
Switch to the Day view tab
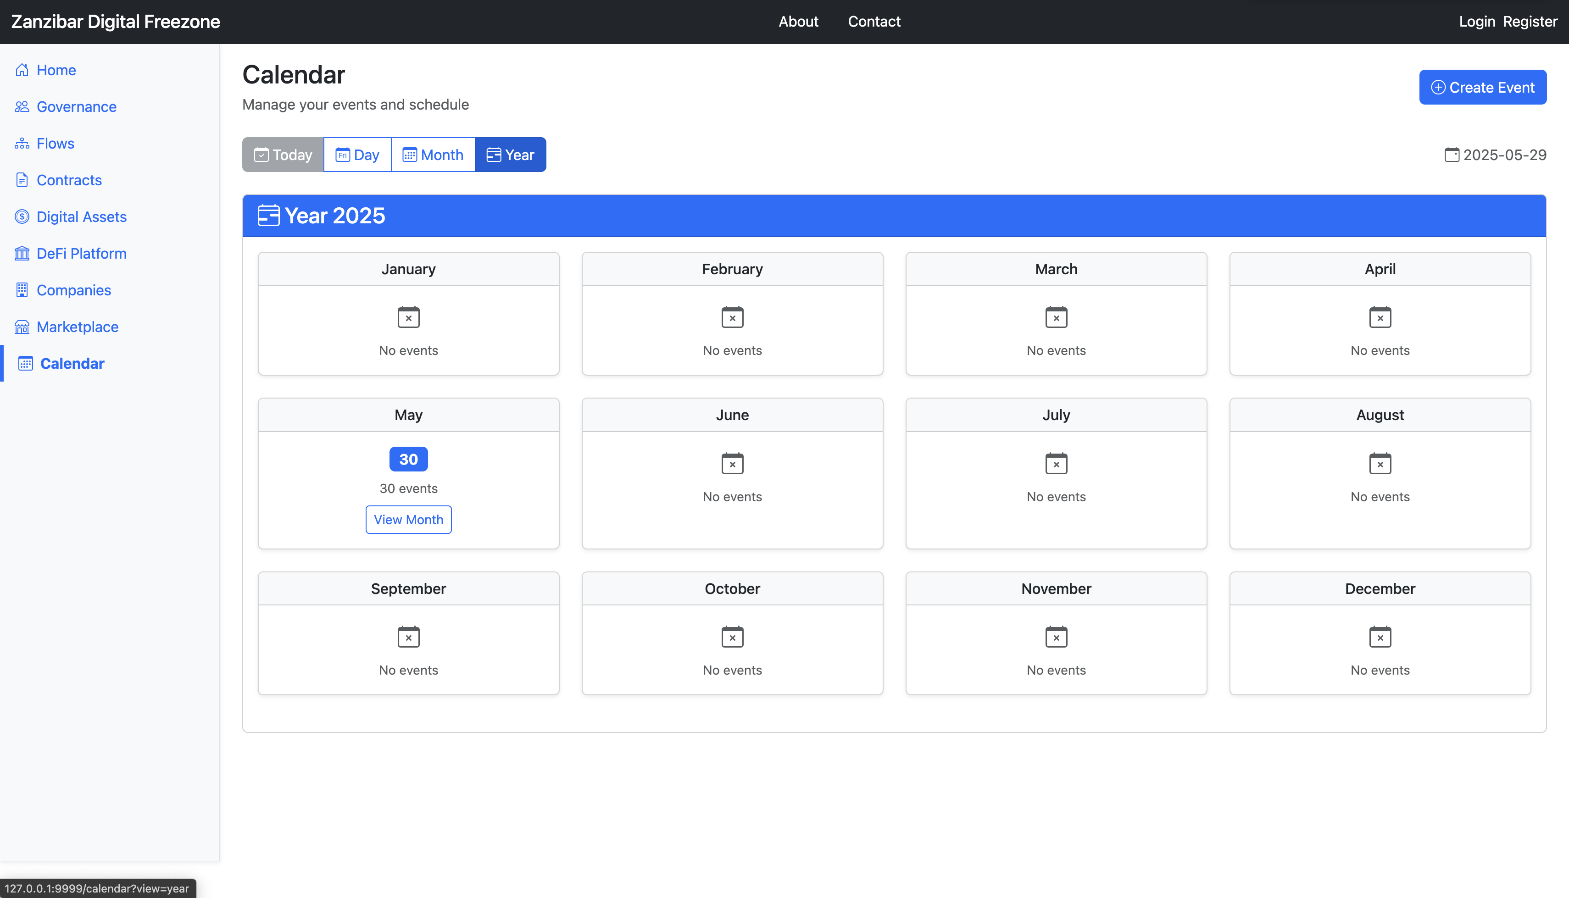357,155
